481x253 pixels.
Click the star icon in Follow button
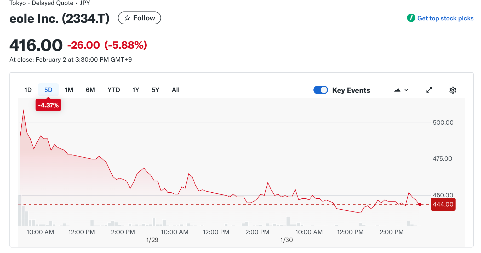[x=127, y=18]
